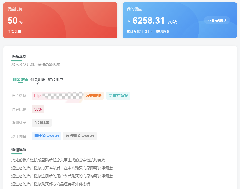The width and height of the screenshot is (240, 189).
Task: Click the 6258.31 amount in blue card
Action: (x=148, y=21)
